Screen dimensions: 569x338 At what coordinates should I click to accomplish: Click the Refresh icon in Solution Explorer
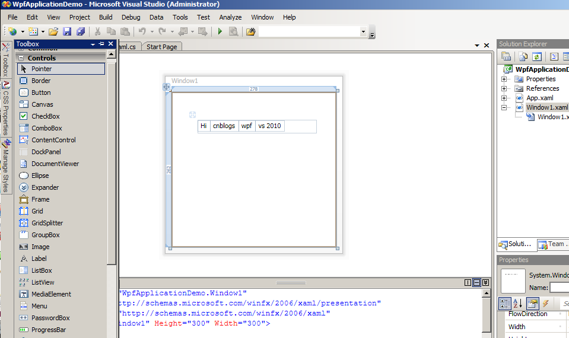click(x=537, y=56)
